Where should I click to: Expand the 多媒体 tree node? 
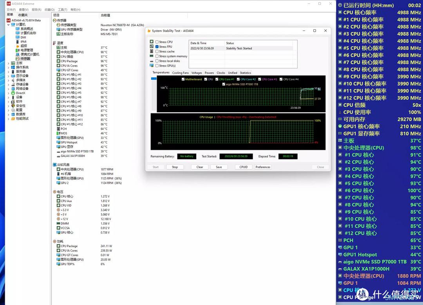(8, 80)
